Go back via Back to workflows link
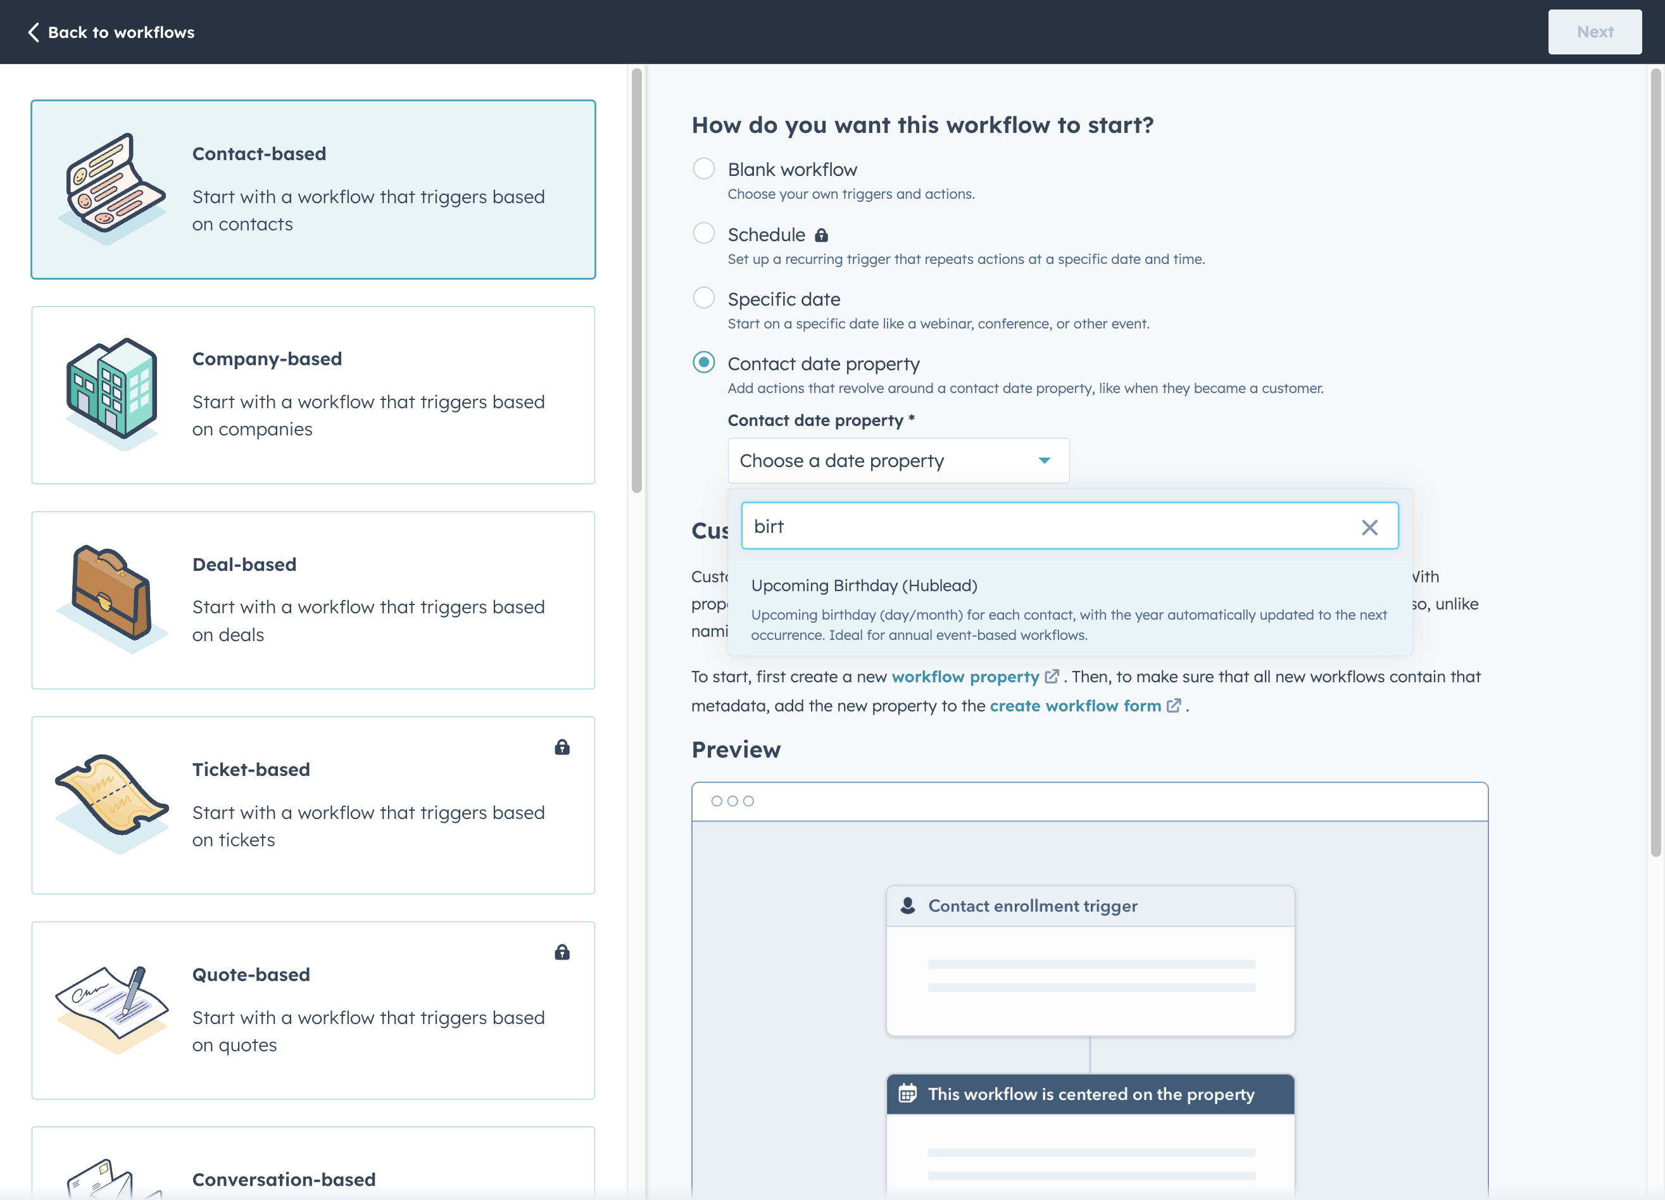1665x1200 pixels. pyautogui.click(x=111, y=32)
